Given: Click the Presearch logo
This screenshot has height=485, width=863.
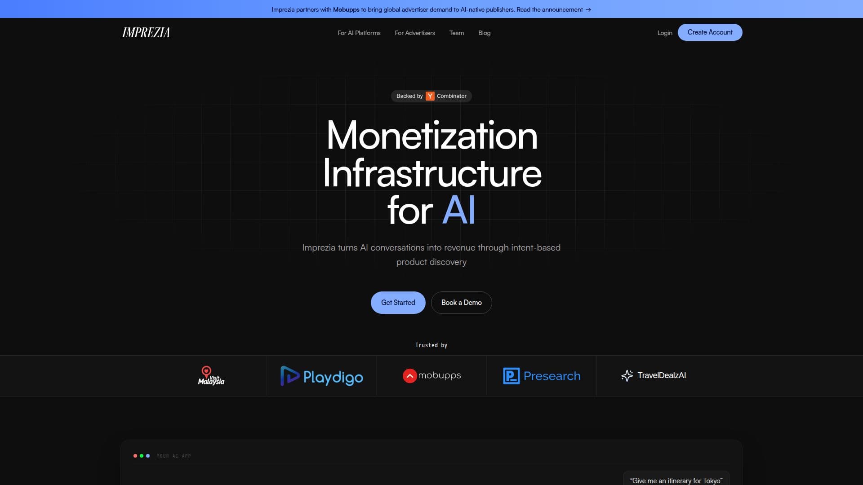Looking at the screenshot, I should 541,376.
